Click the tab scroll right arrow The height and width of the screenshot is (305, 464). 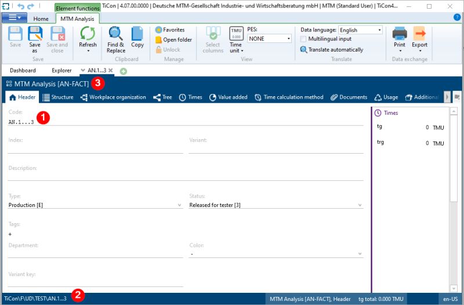coord(447,97)
